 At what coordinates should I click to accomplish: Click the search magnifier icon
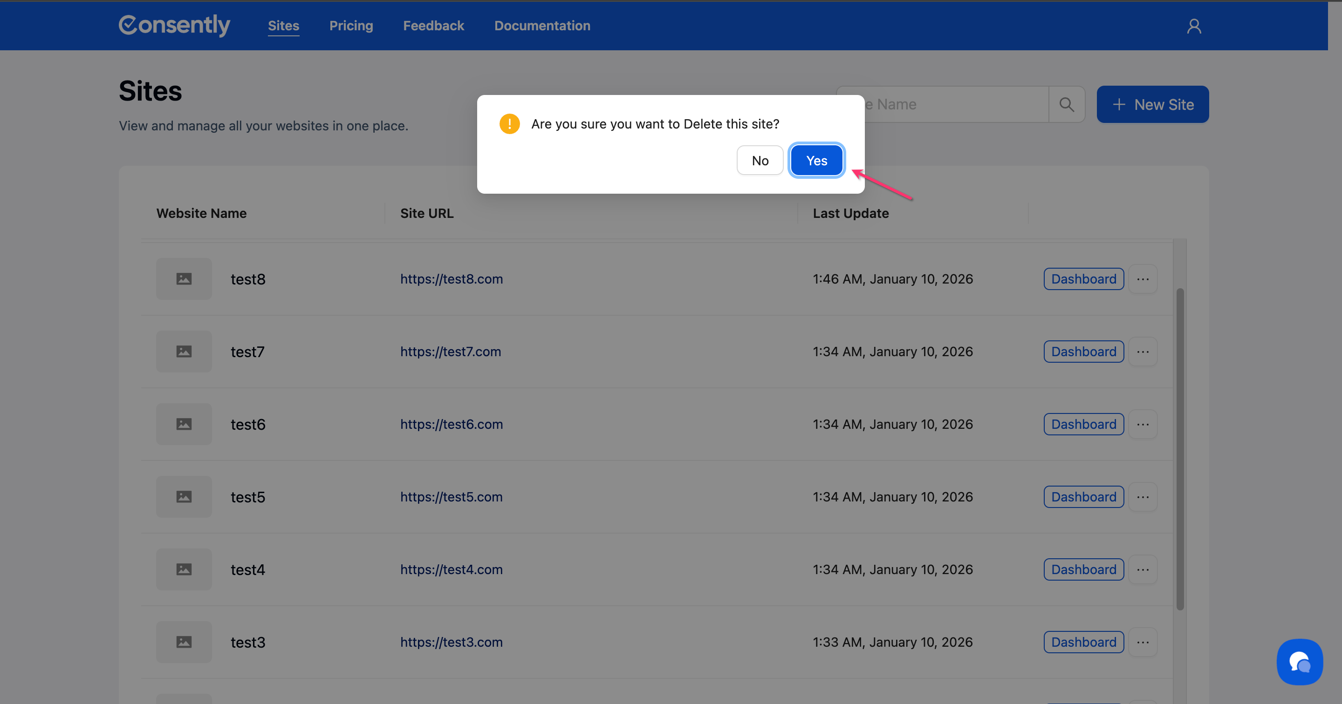pos(1067,105)
